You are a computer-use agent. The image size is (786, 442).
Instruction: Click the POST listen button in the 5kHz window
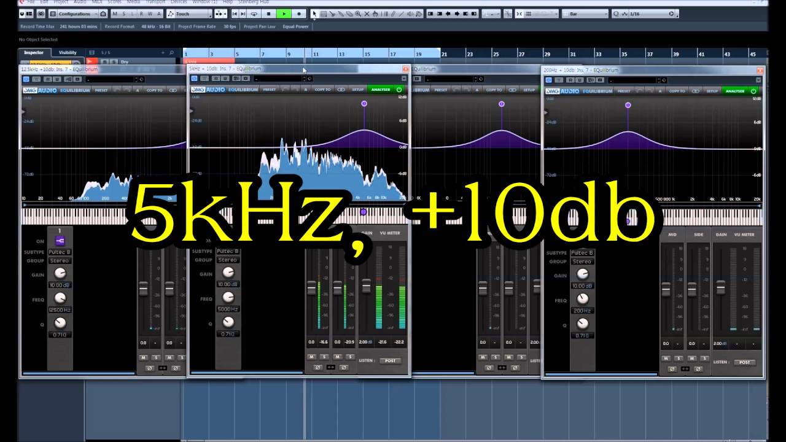[391, 360]
